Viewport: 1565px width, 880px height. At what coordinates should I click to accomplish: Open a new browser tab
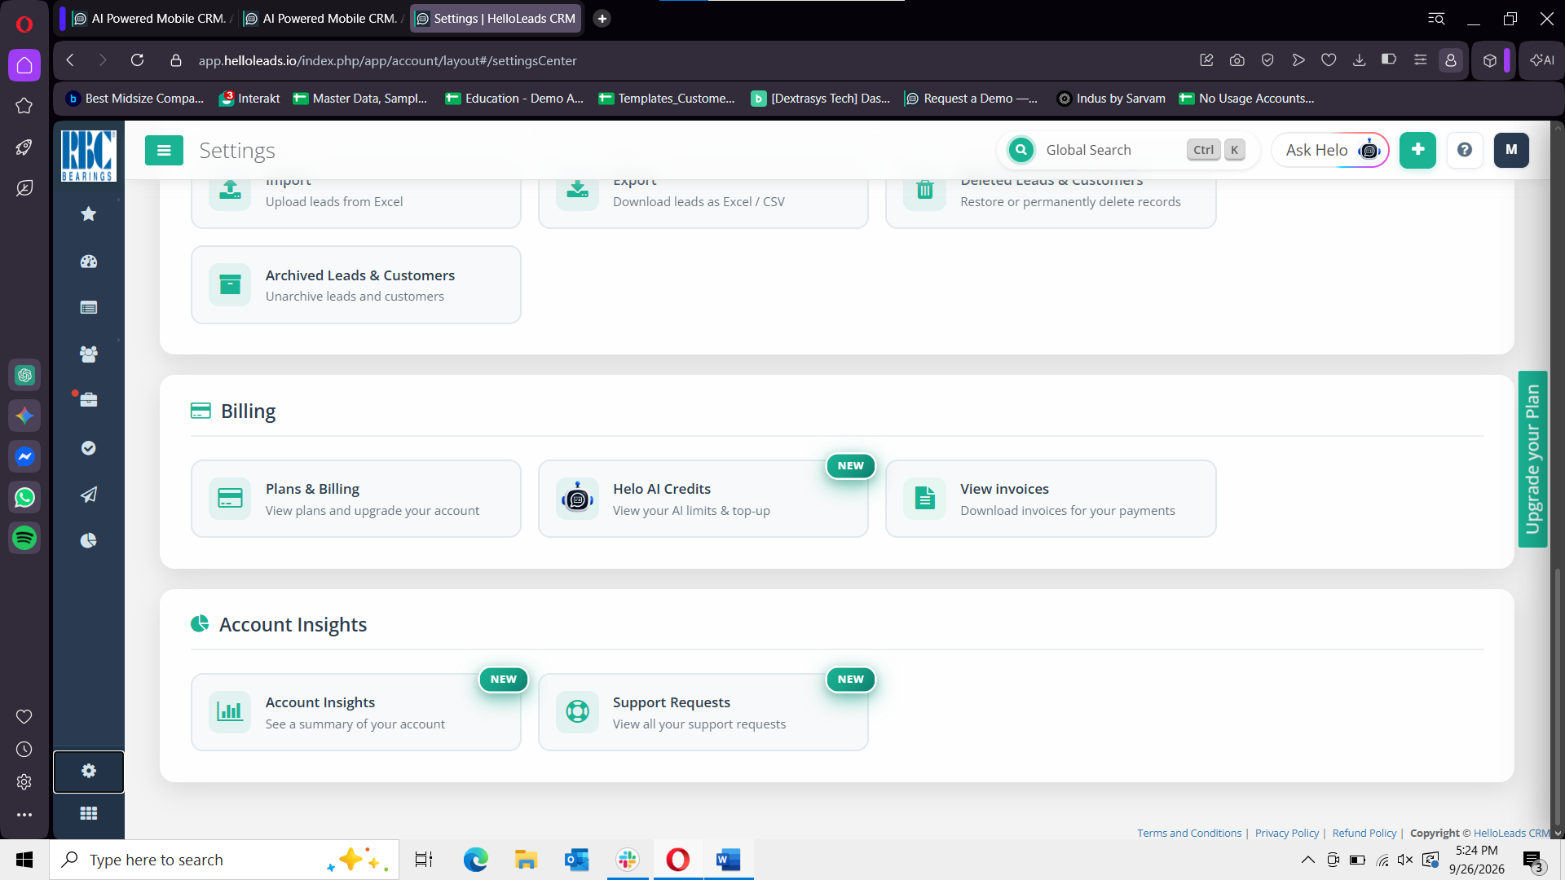[602, 18]
